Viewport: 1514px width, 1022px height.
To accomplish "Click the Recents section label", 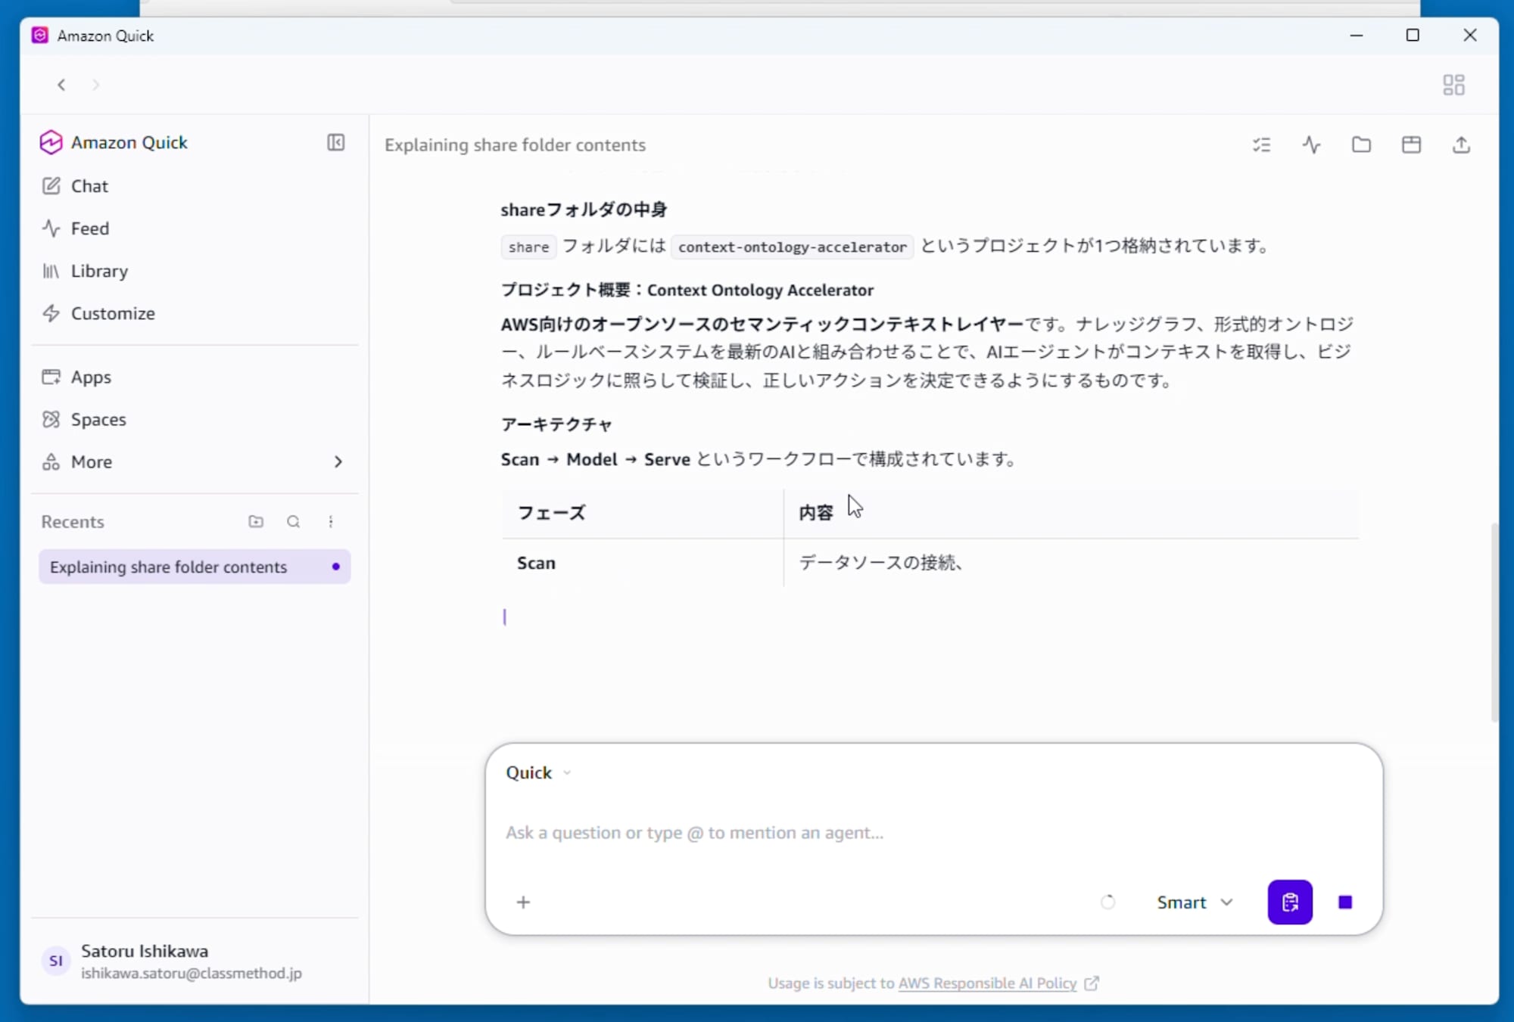I will click(x=73, y=521).
